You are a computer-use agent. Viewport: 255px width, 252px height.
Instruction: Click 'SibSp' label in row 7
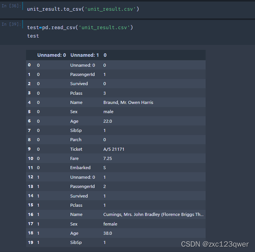pyautogui.click(x=76, y=130)
